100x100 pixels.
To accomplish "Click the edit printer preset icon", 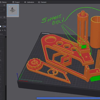I will point(4,9).
